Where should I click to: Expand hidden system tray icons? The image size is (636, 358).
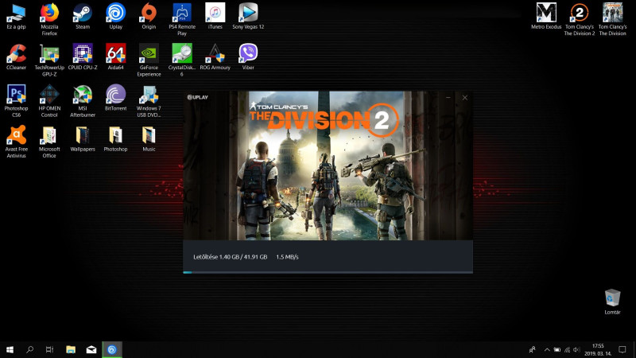pos(547,349)
